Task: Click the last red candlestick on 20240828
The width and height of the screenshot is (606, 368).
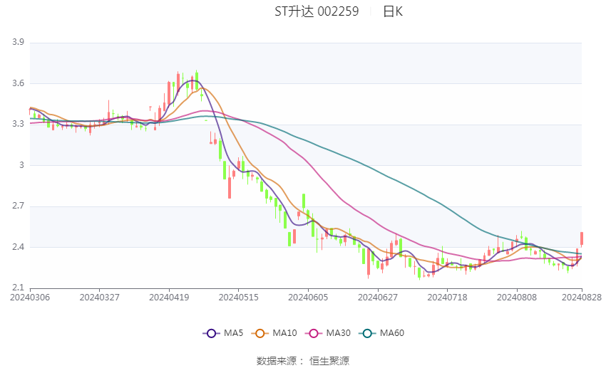Action: tap(582, 238)
